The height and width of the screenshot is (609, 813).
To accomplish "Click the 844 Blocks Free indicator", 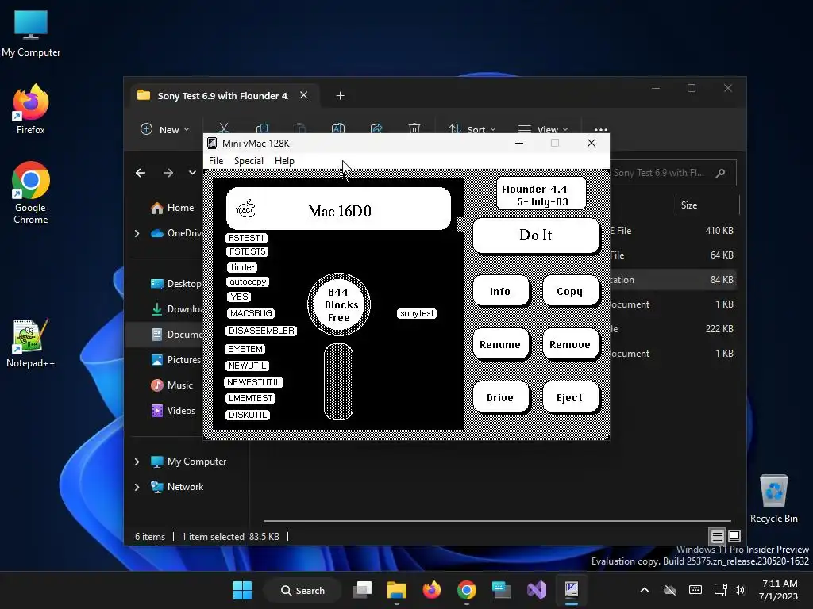I will (339, 305).
